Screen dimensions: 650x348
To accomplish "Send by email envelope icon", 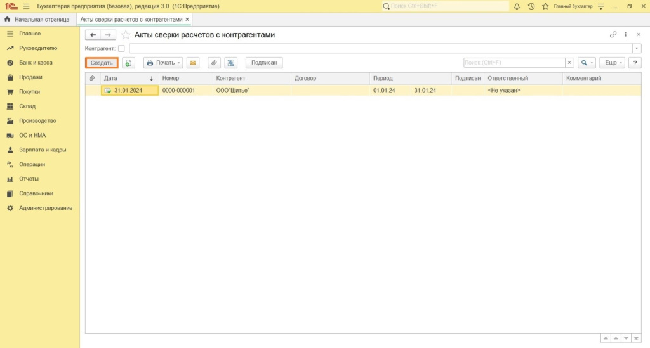I will pyautogui.click(x=193, y=63).
